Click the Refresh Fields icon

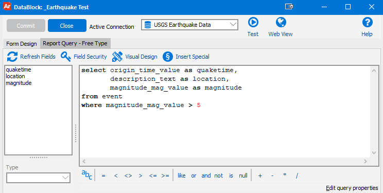pos(12,57)
